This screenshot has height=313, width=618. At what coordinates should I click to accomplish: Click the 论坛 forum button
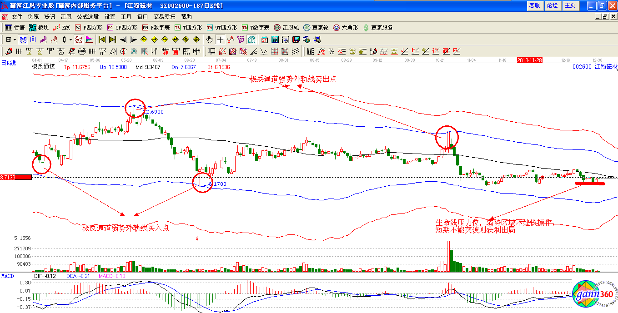coord(552,5)
